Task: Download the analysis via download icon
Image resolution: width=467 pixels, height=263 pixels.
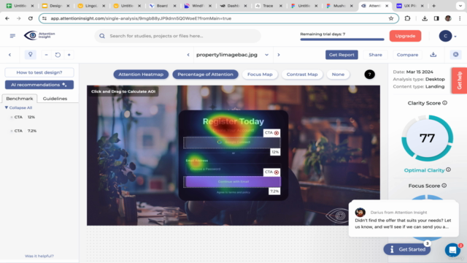Action: pos(433,55)
